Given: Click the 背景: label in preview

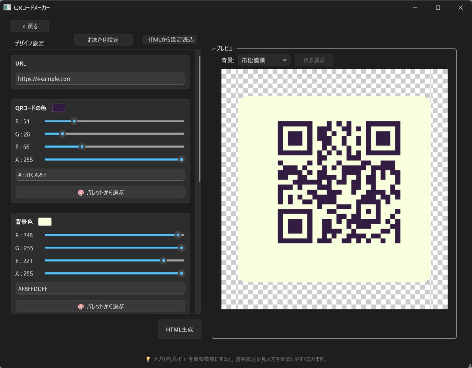Looking at the screenshot, I should [228, 60].
